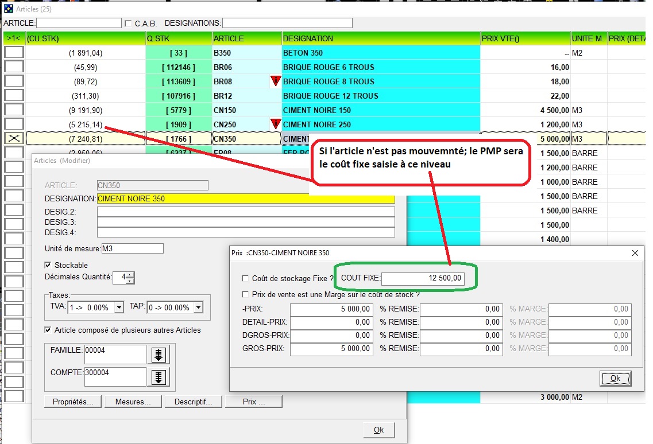Click the selection marker on CN350 row
The height and width of the screenshot is (444, 653).
14,139
